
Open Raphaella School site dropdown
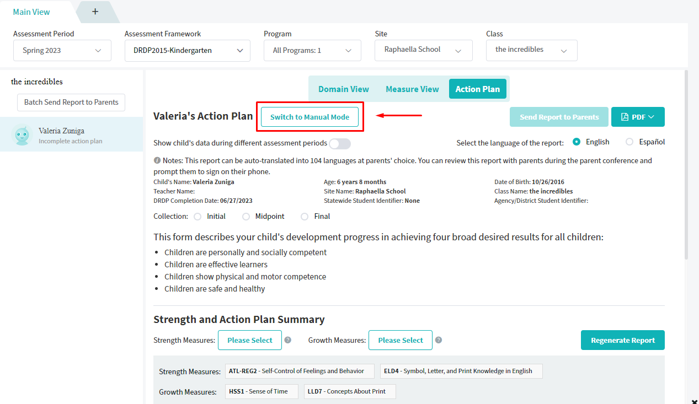pos(424,50)
